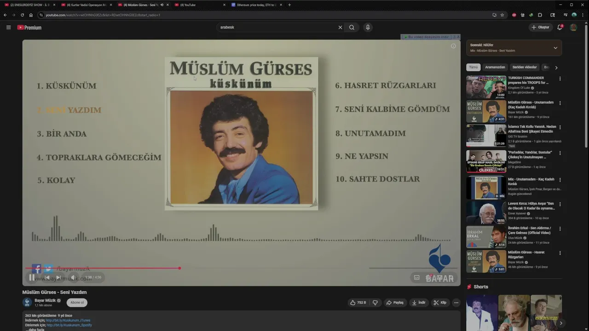Open the browser home page

(30, 15)
